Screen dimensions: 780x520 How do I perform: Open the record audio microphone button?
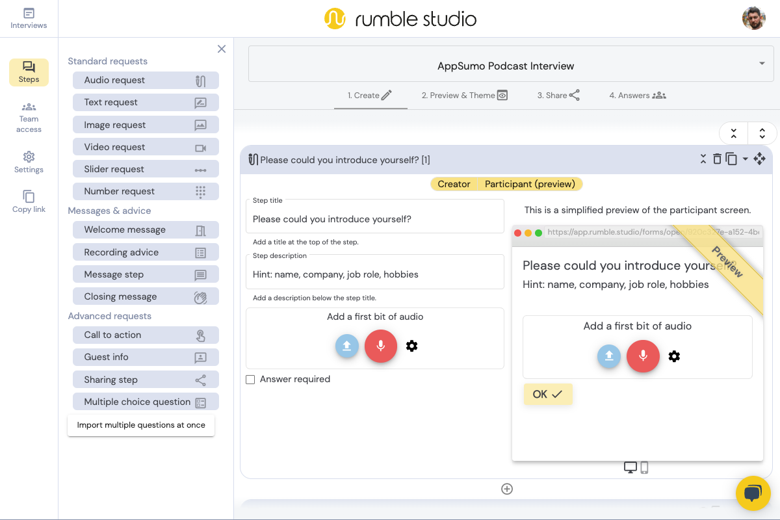[381, 346]
